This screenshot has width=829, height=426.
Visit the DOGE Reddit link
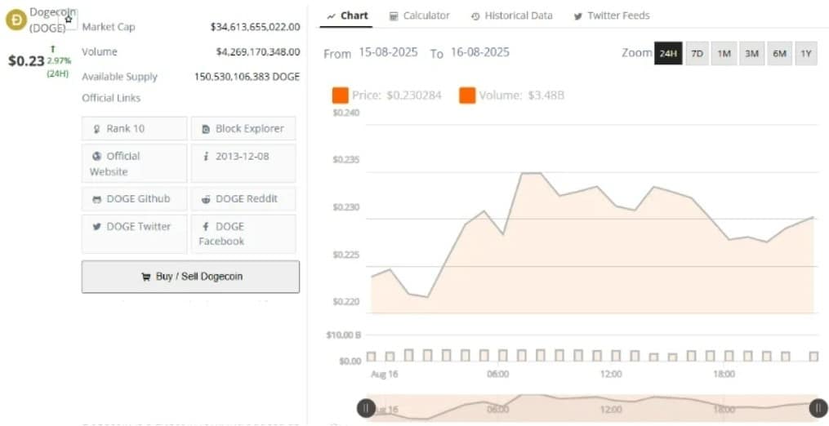click(243, 199)
